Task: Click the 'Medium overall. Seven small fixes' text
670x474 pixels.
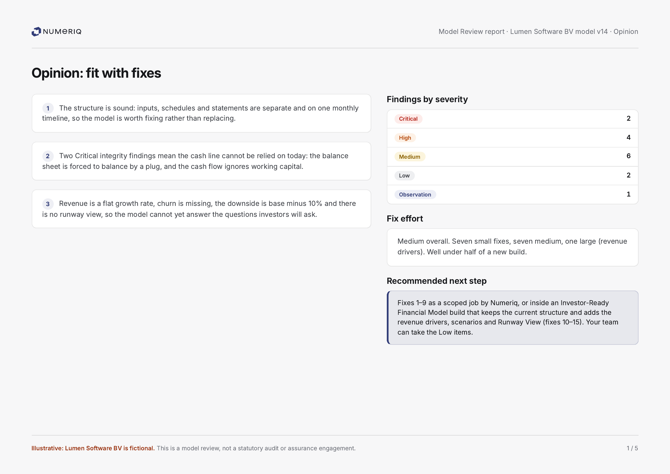Action: point(512,247)
